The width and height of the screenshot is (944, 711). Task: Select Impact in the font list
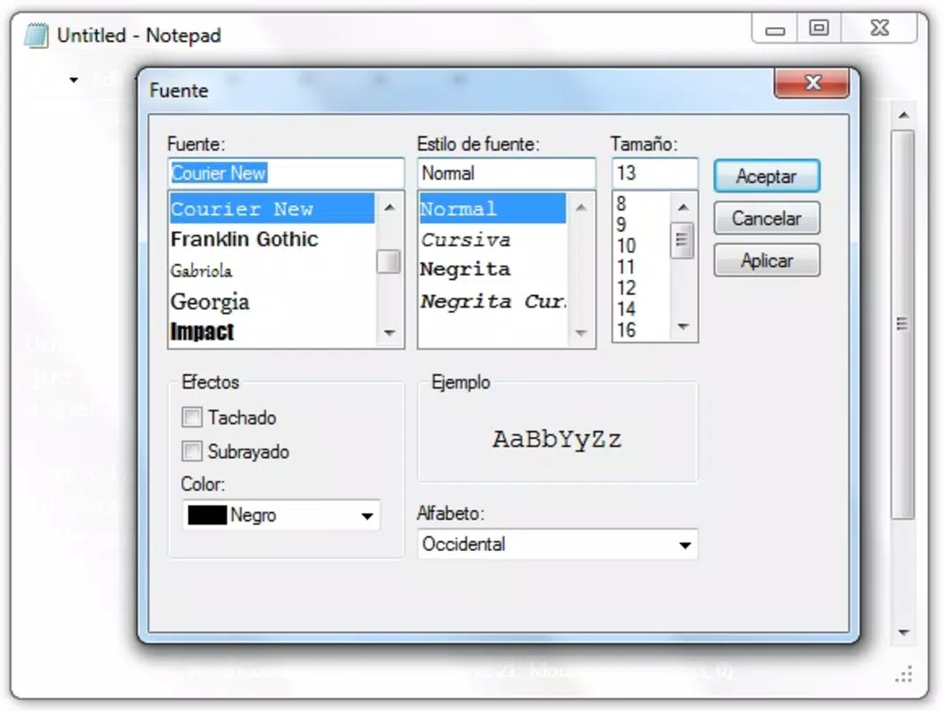click(272, 332)
